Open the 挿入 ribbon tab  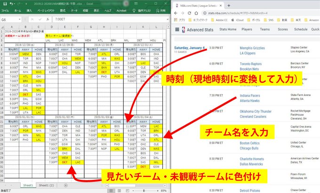(29, 11)
